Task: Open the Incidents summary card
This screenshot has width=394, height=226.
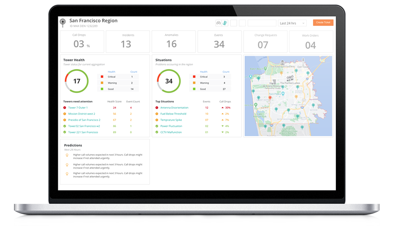Action: click(126, 42)
